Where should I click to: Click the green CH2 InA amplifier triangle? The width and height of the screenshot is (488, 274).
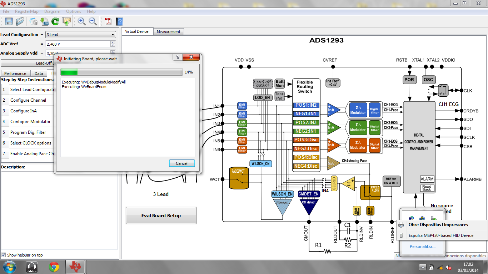click(333, 127)
